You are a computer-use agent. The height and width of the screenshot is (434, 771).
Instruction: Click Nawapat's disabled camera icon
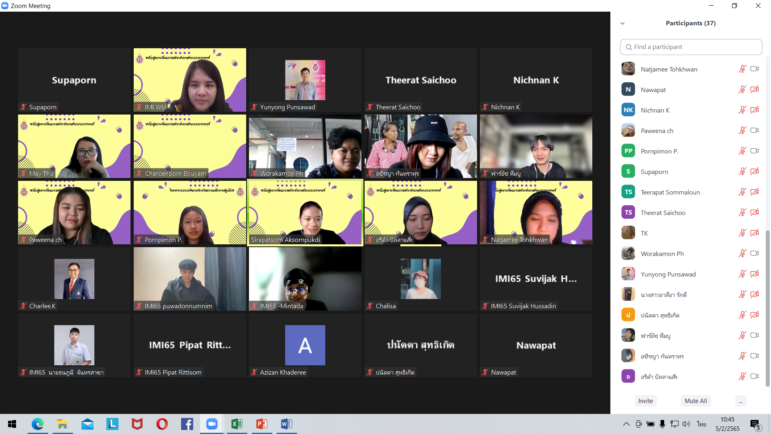click(755, 90)
